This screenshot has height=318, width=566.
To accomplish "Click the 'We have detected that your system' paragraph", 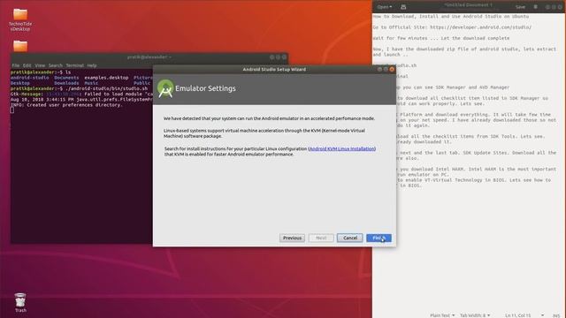I will (269, 118).
